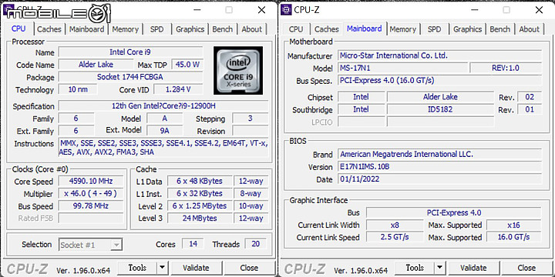Click Multiplier value x 46.0 (4 - 49)
The height and width of the screenshot is (277, 555).
pos(91,194)
